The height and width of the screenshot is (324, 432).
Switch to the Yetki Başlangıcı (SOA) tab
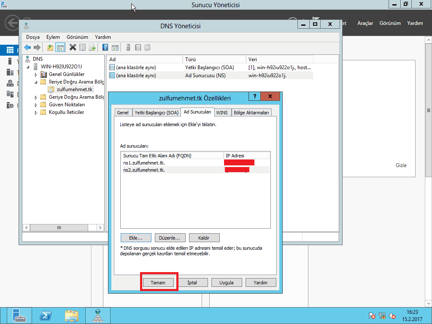156,113
